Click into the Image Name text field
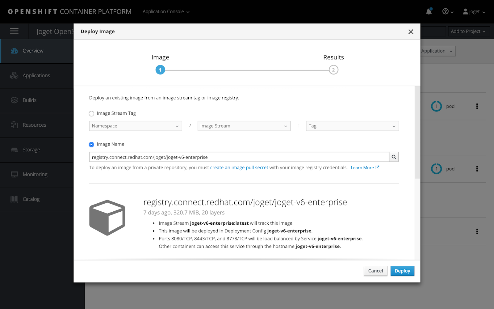 [x=239, y=157]
